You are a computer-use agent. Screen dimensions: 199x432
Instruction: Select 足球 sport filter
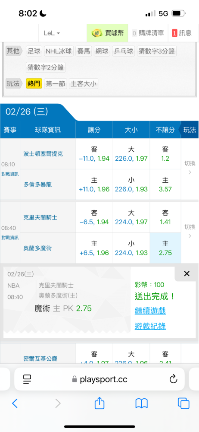pyautogui.click(x=34, y=51)
